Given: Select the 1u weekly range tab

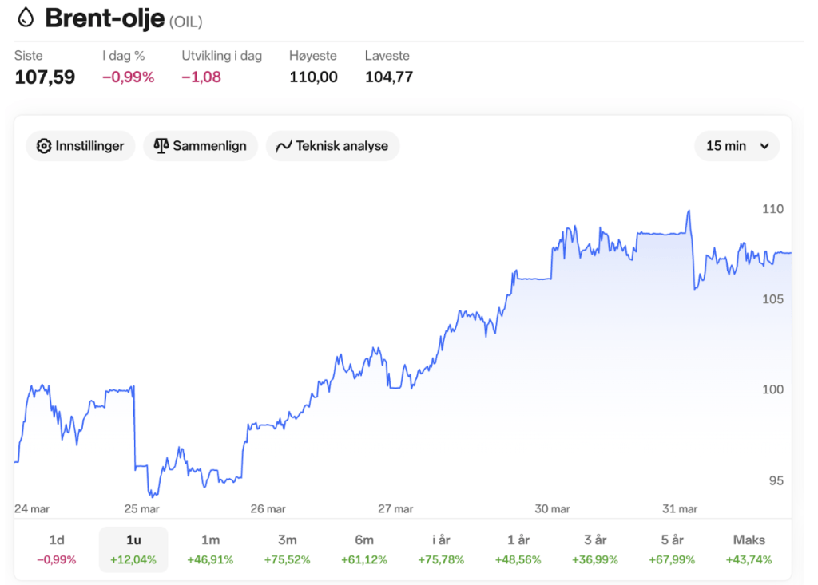Looking at the screenshot, I should pos(133,549).
